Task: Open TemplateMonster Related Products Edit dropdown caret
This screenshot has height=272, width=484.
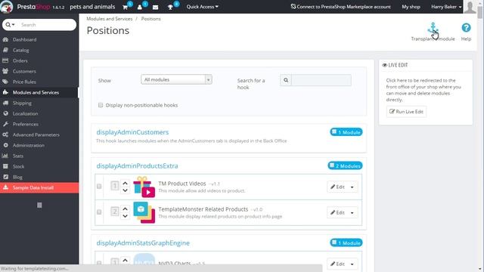Action: pyautogui.click(x=352, y=212)
